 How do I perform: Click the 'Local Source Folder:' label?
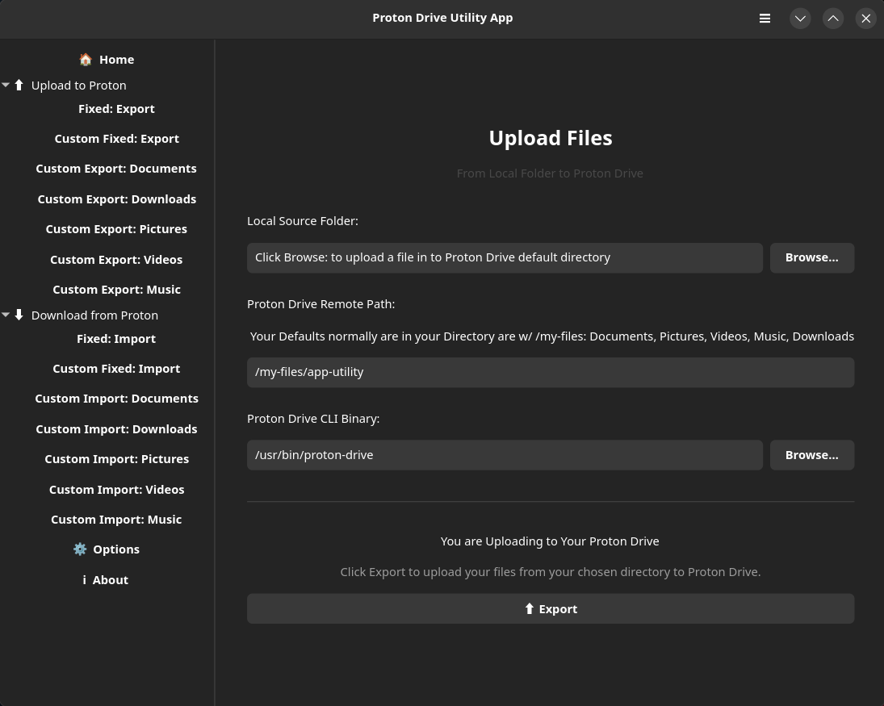pyautogui.click(x=303, y=221)
